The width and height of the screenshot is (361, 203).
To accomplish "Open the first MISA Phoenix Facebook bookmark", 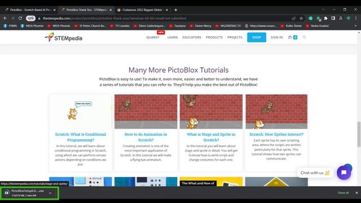I will pos(32,26).
